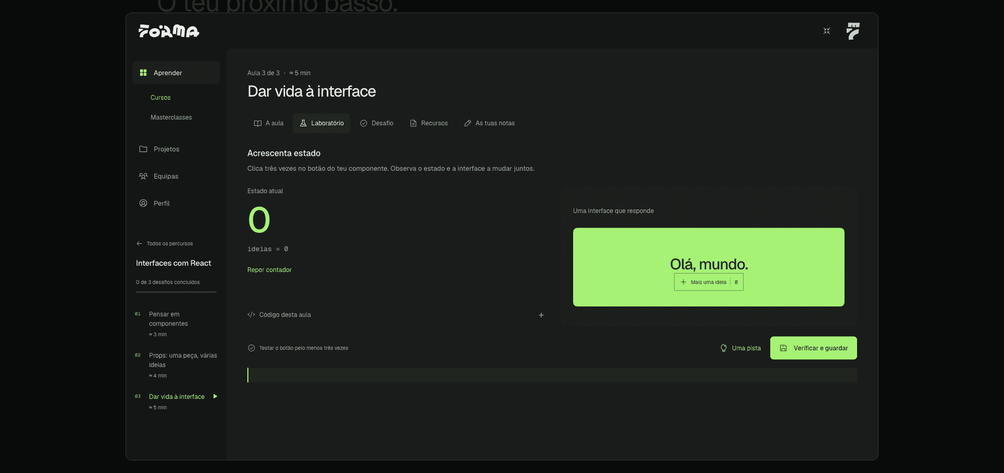Click the 'ideias = 0' state text
This screenshot has height=473, width=1004.
click(268, 250)
